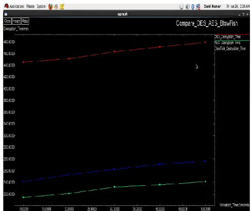Image resolution: width=251 pixels, height=211 pixels.
Task: Click the 300.0000 y-axis tick label
Action: click(x=9, y=147)
